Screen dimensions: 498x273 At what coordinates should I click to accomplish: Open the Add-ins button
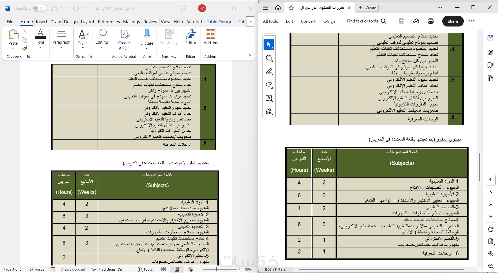[211, 37]
